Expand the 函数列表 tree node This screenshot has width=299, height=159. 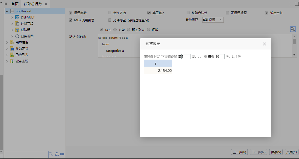tap(7, 55)
